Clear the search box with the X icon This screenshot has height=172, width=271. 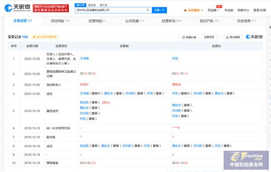148,10
